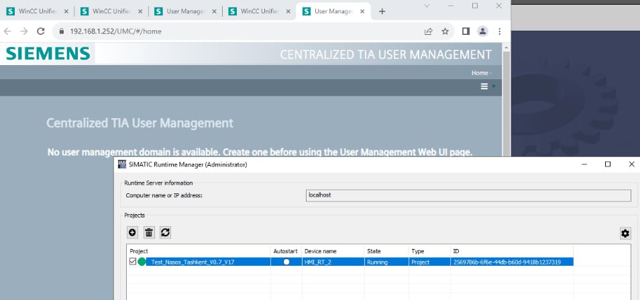640x300 pixels.
Task: Uncheck the Test_Nasos_Tashkent project checkbox
Action: (133, 262)
